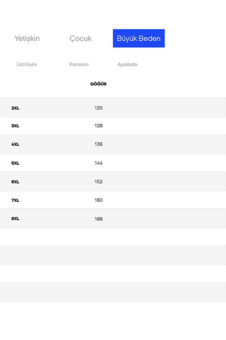This screenshot has width=226, height=340.
Task: Switch to the Yetişkin tab
Action: 27,38
